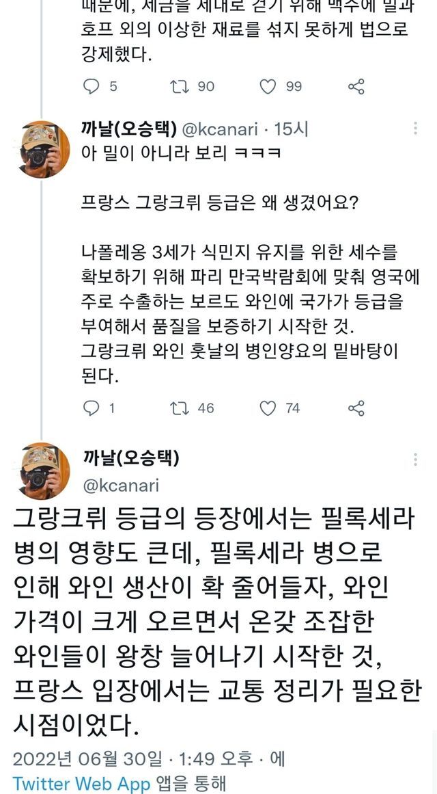Tap the profile photo beside the 15시 tweet
The width and height of the screenshot is (437, 794).
click(42, 148)
